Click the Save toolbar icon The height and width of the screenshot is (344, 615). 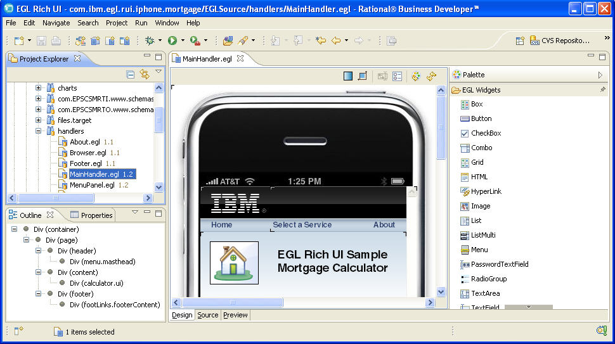click(x=41, y=41)
